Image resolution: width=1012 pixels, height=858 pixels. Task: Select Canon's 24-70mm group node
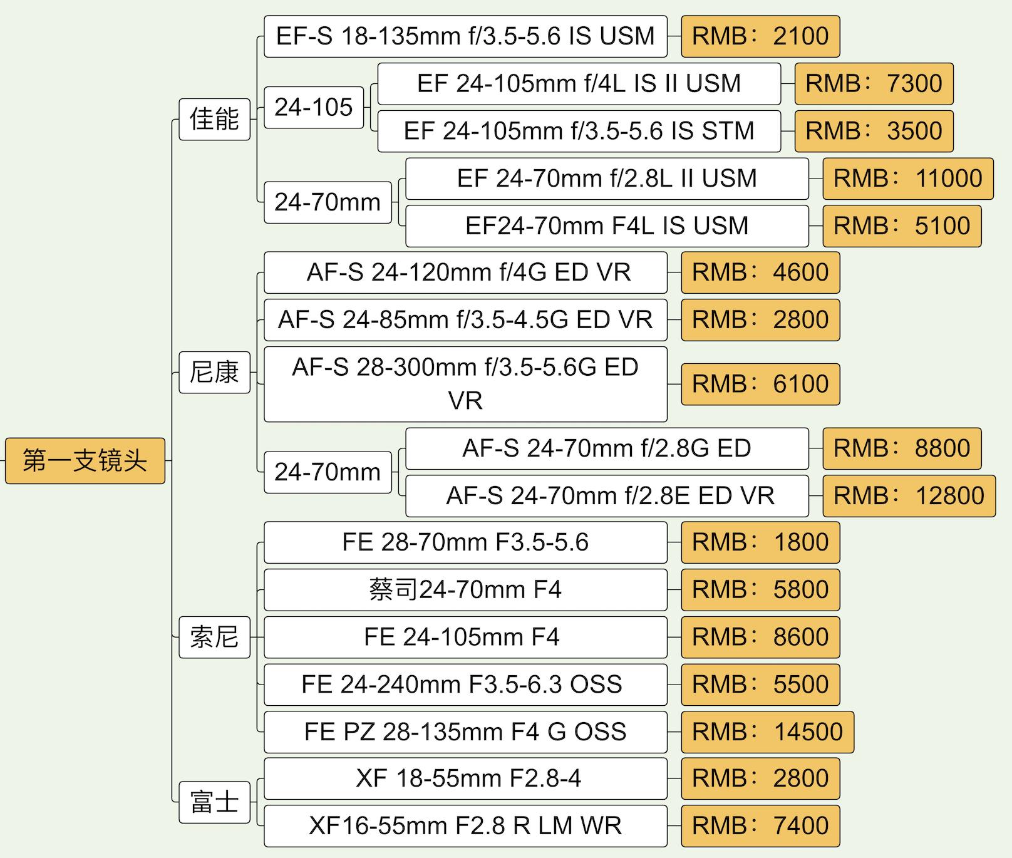pyautogui.click(x=328, y=202)
